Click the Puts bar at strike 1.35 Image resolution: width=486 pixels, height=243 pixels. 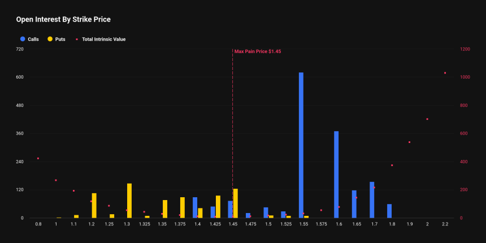(x=165, y=209)
